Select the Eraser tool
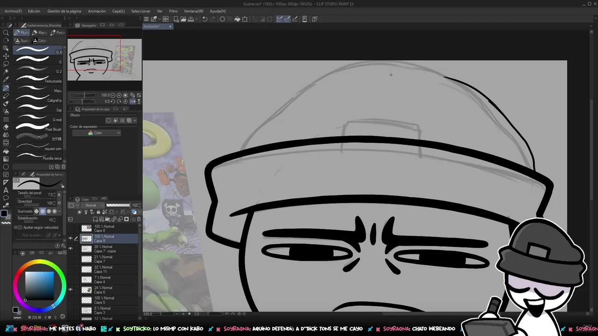Image resolution: width=598 pixels, height=336 pixels. (6, 127)
